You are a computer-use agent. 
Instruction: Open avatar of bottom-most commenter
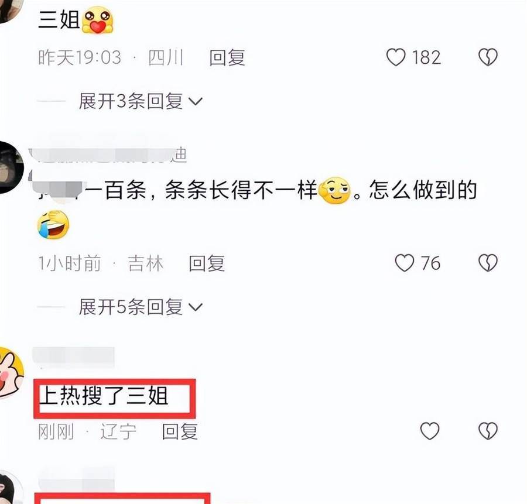[11, 487]
